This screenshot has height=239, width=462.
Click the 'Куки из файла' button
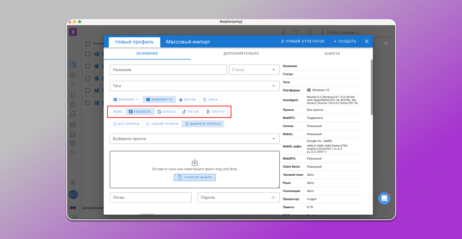(x=195, y=177)
